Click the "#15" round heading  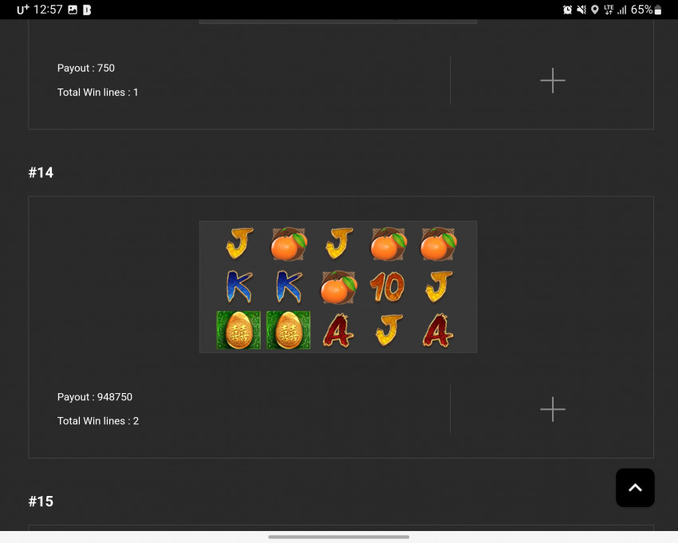pyautogui.click(x=41, y=502)
